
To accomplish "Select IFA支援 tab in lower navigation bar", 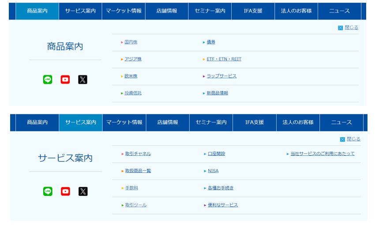I will 255,122.
